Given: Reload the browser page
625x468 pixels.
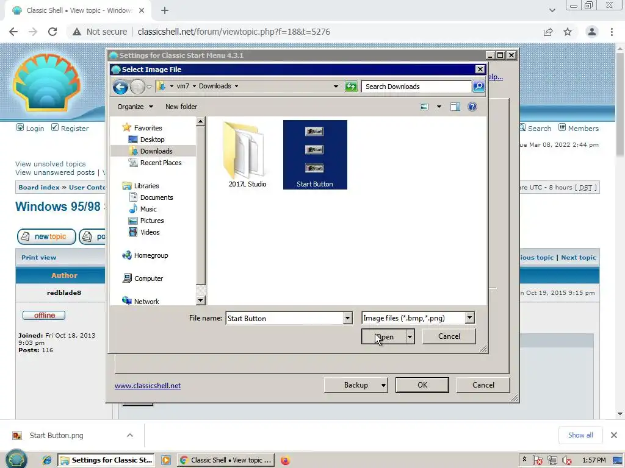Looking at the screenshot, I should (52, 32).
